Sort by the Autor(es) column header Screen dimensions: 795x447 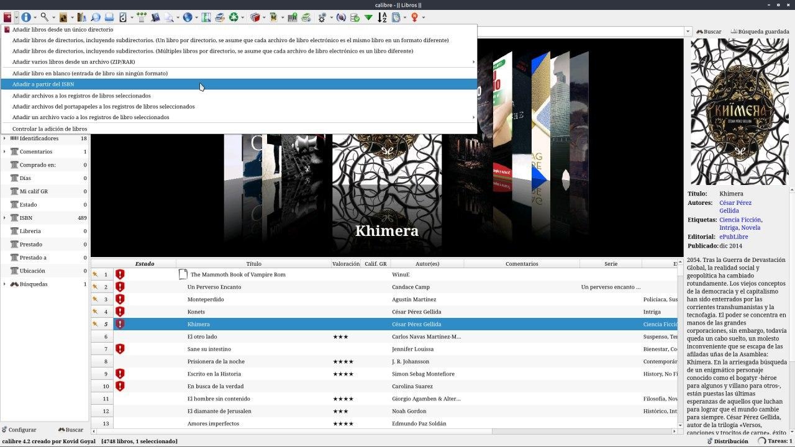click(427, 264)
